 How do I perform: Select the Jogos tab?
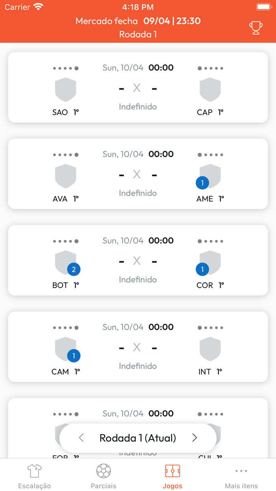173,476
